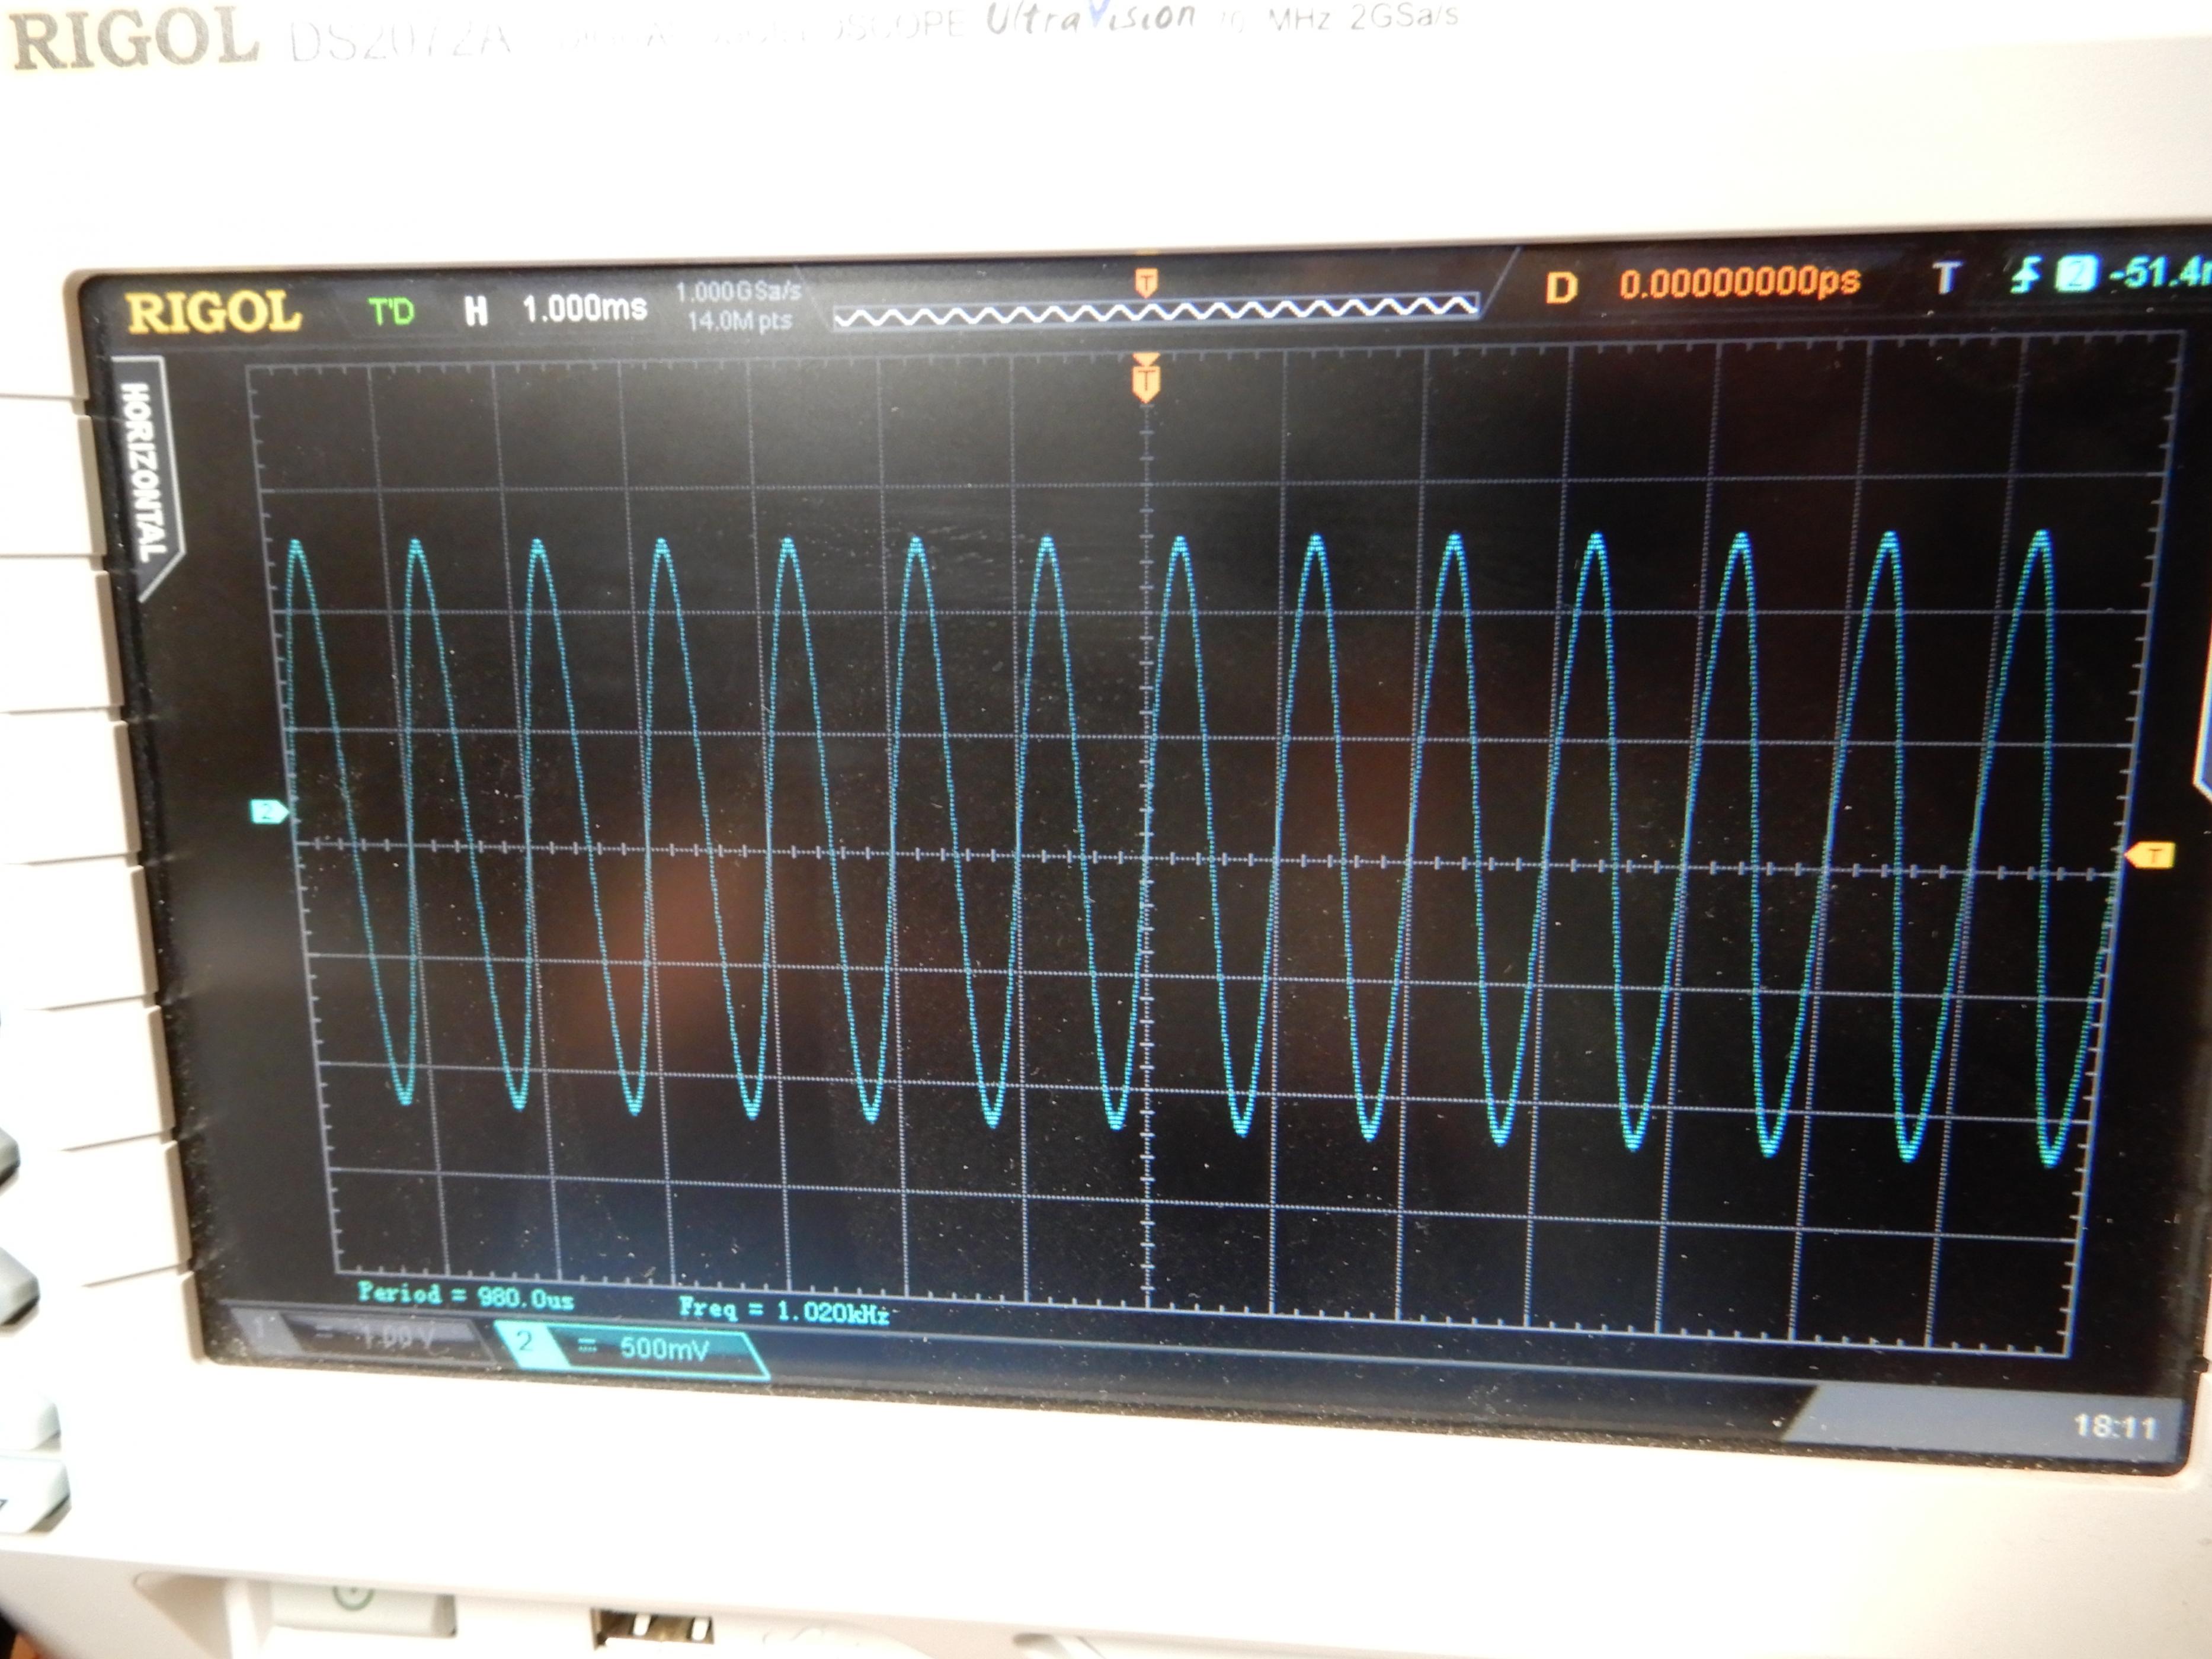Click the orange D delay label
This screenshot has width=2212, height=1659.
(1561, 288)
